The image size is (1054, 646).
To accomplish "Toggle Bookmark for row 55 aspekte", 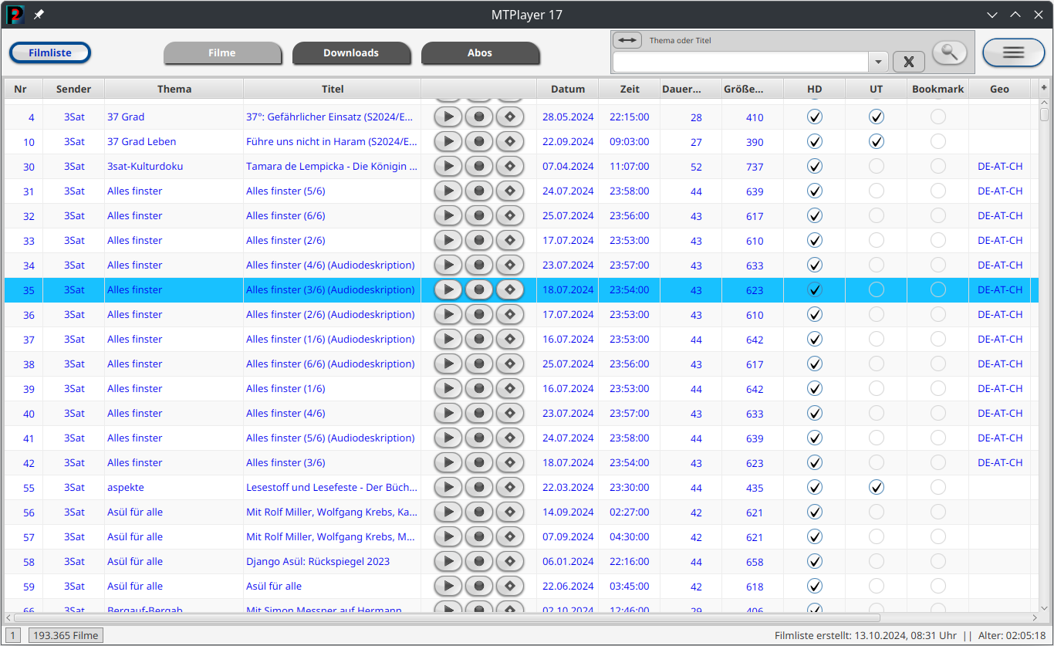I will [x=937, y=488].
